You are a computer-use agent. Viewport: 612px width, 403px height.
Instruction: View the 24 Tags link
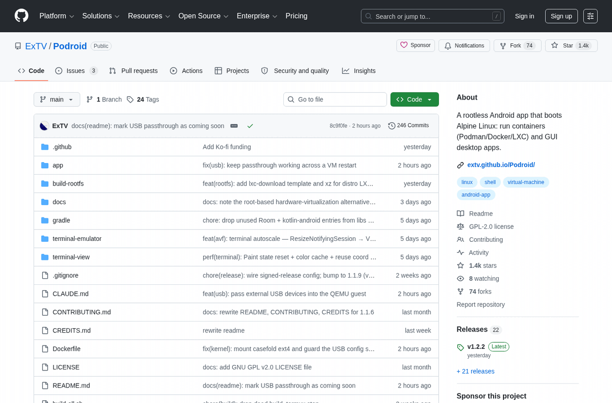tap(143, 100)
